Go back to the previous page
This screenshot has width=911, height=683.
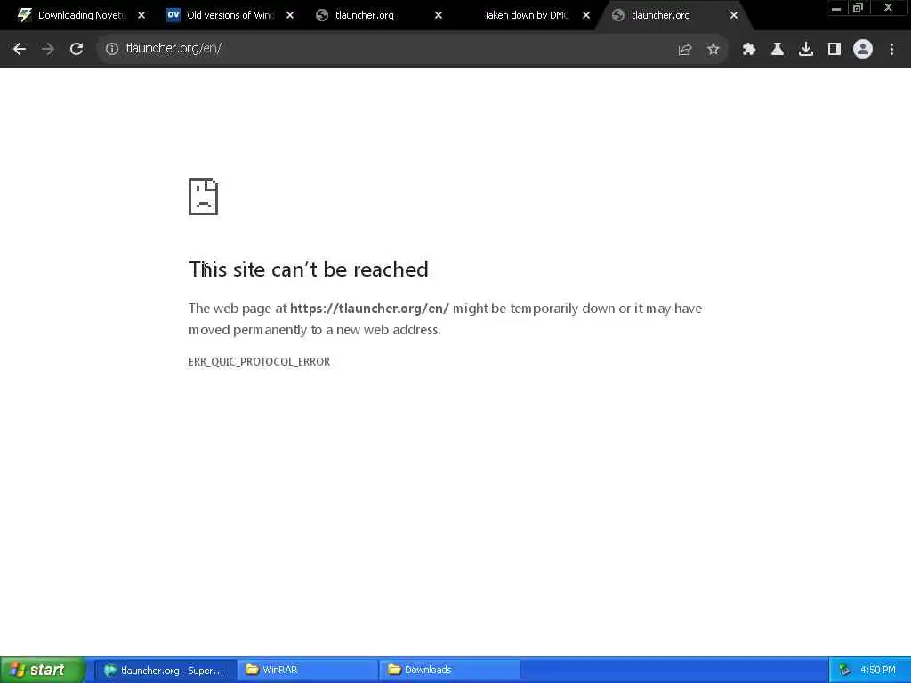tap(20, 49)
